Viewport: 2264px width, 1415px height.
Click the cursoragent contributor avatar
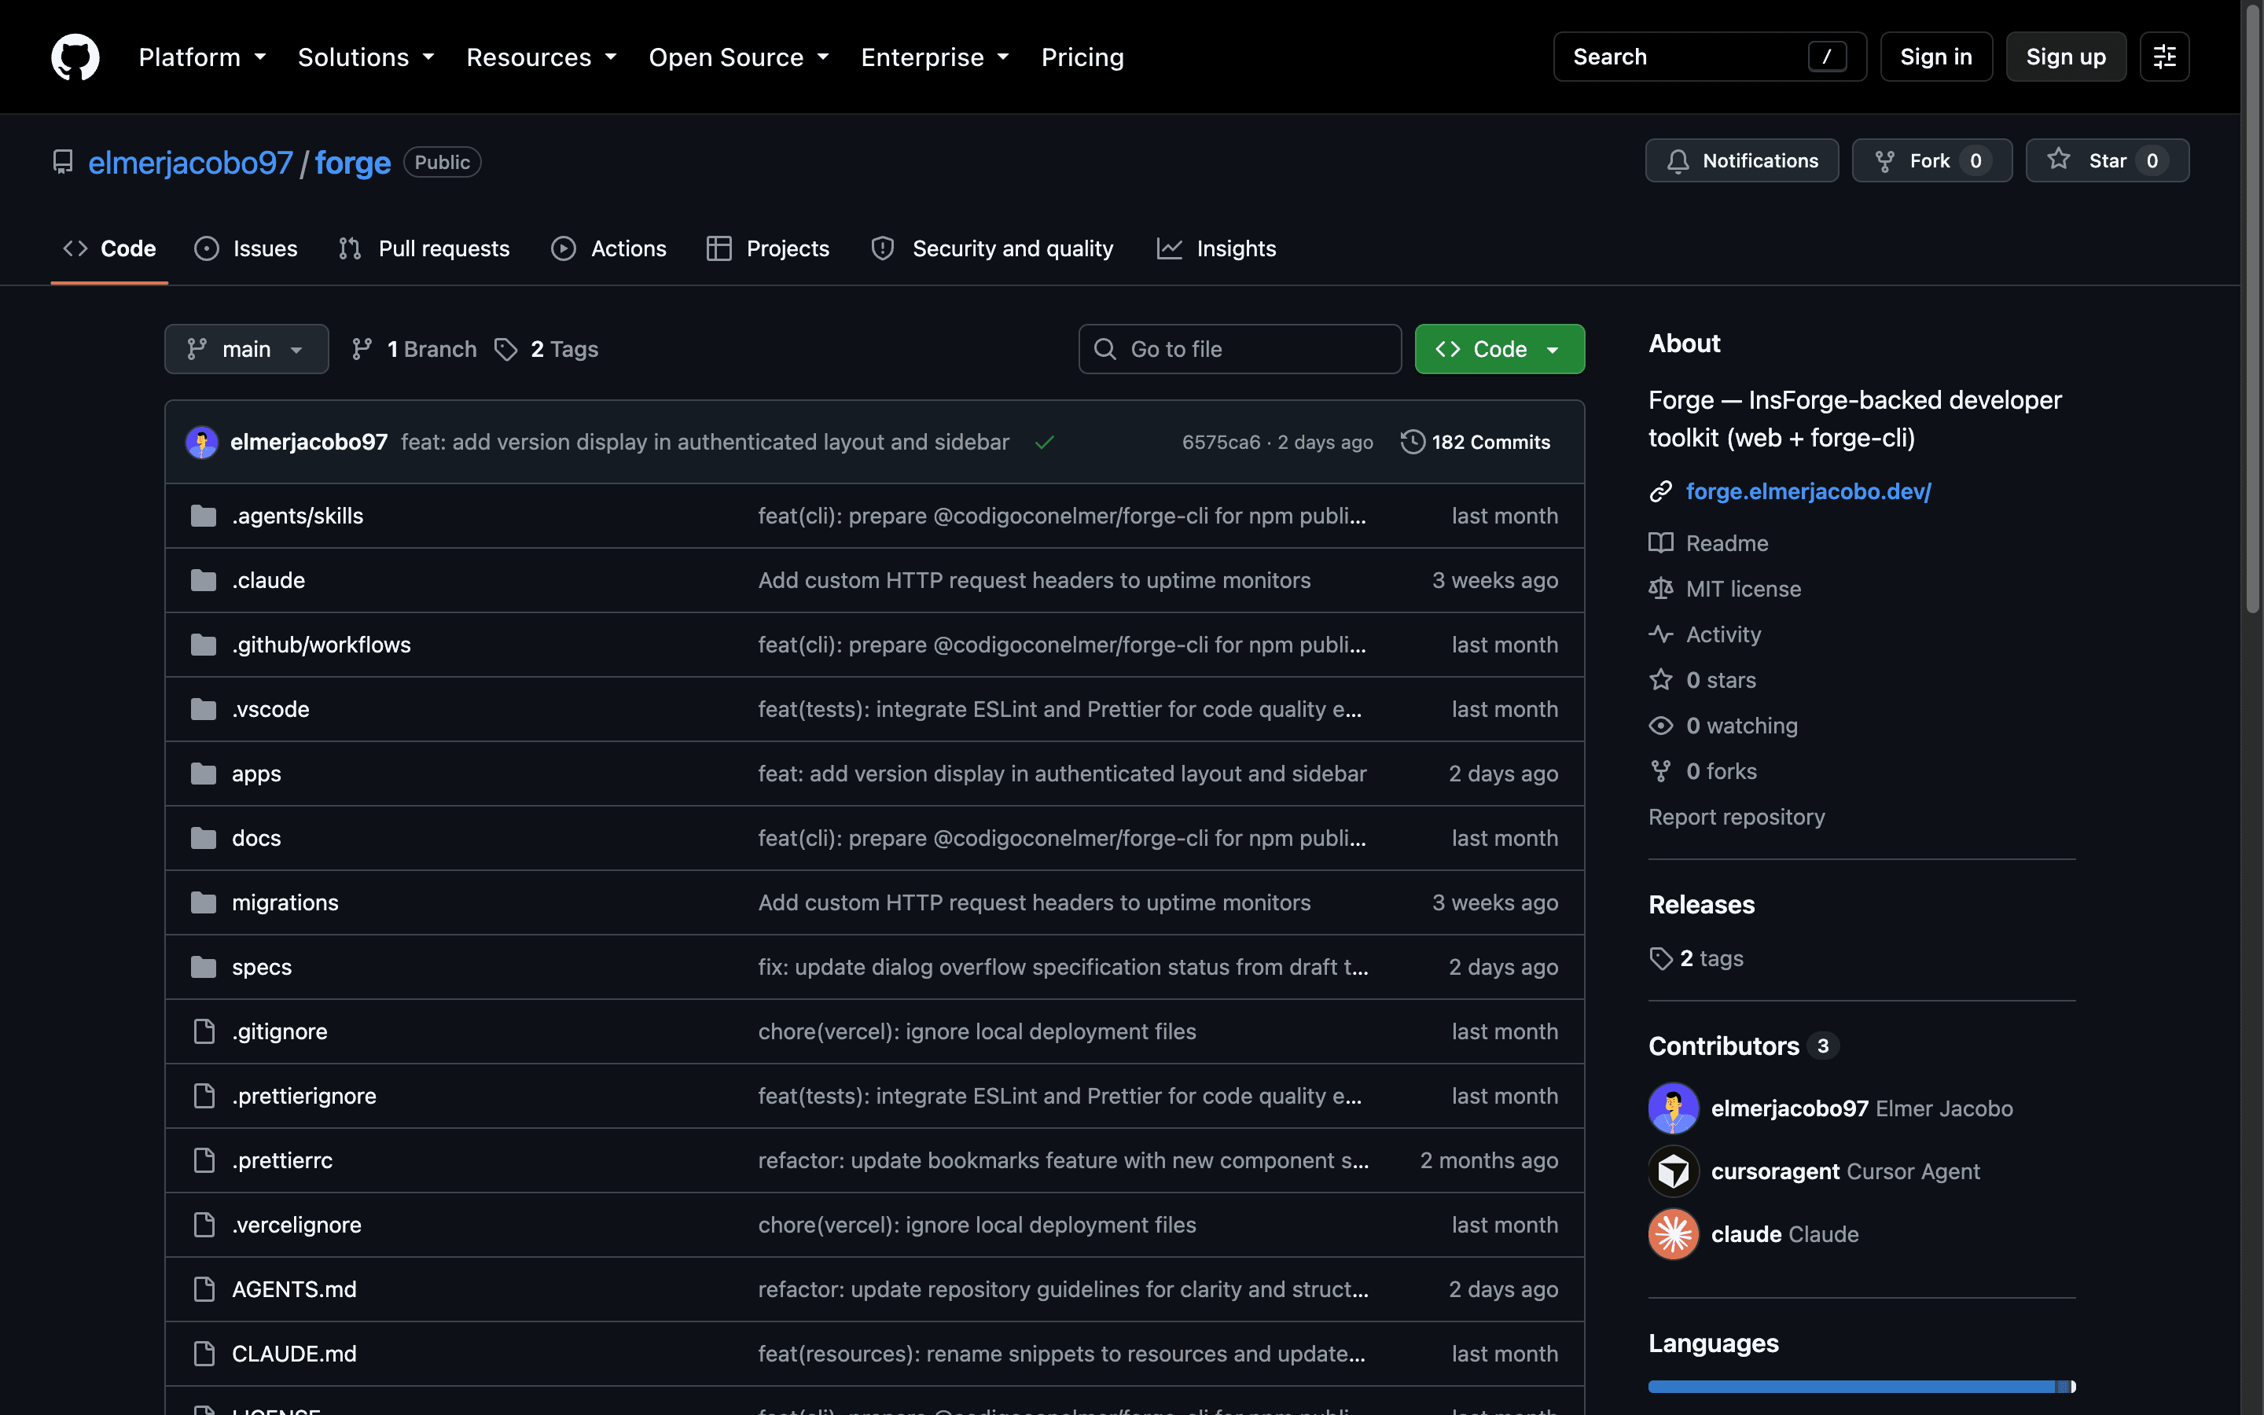click(x=1674, y=1171)
